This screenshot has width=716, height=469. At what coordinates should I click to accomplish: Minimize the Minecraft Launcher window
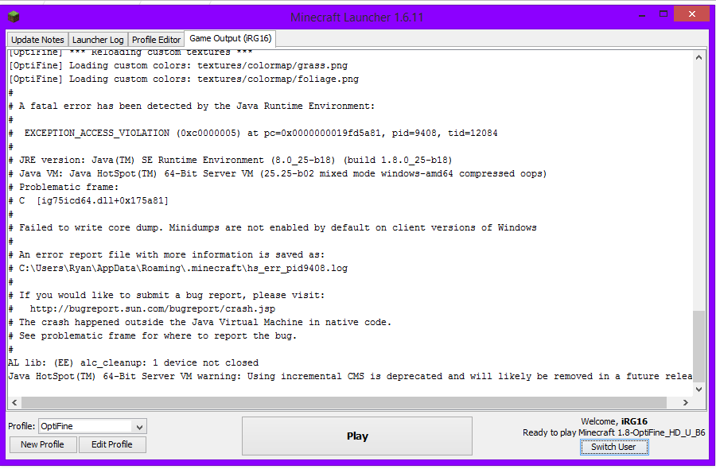tap(642, 15)
